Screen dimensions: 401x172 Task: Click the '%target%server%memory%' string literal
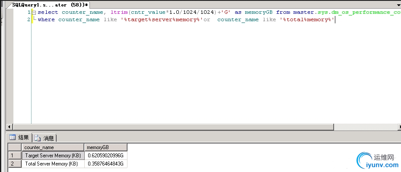point(162,20)
